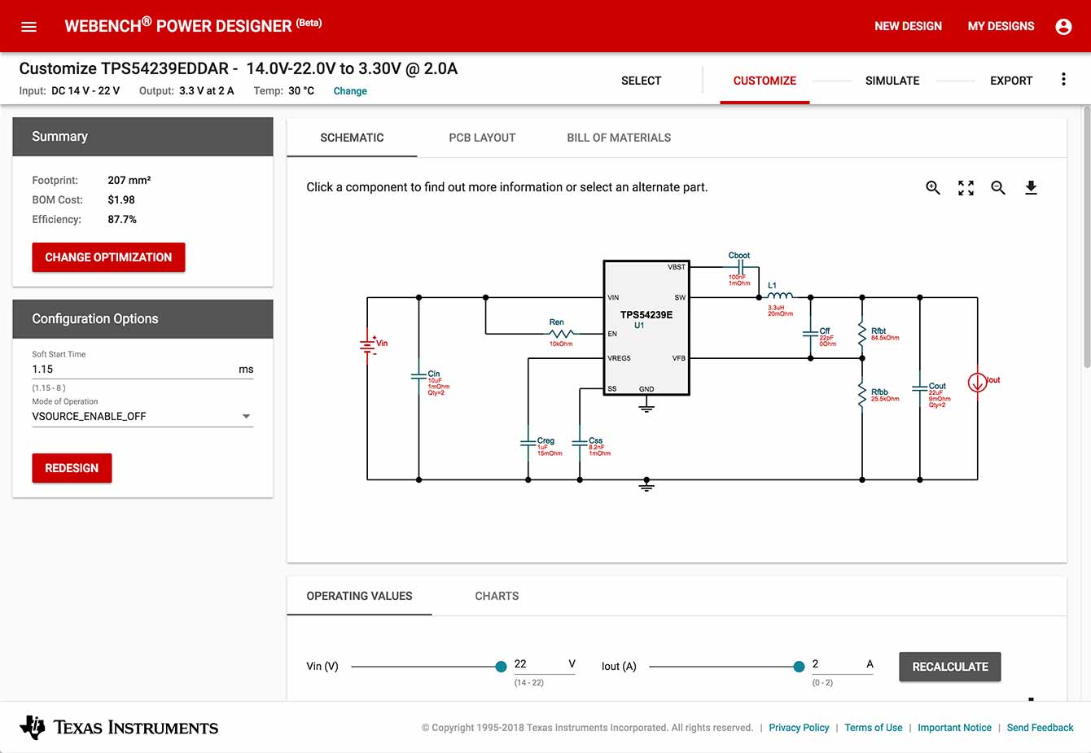
Task: Zoom in on the schematic
Action: tap(933, 188)
